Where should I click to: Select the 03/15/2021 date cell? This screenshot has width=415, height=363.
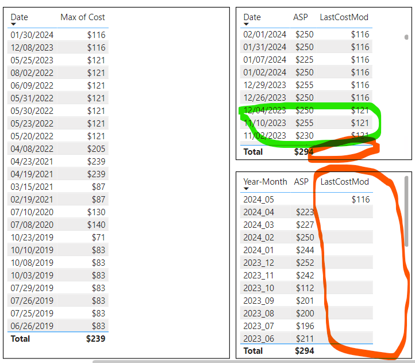click(x=32, y=187)
